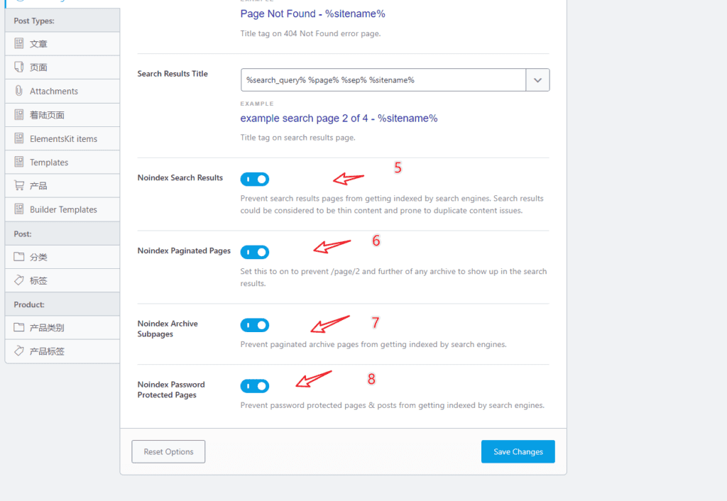Toggle Noindex Password Protected Pages switch
727x501 pixels.
point(255,386)
